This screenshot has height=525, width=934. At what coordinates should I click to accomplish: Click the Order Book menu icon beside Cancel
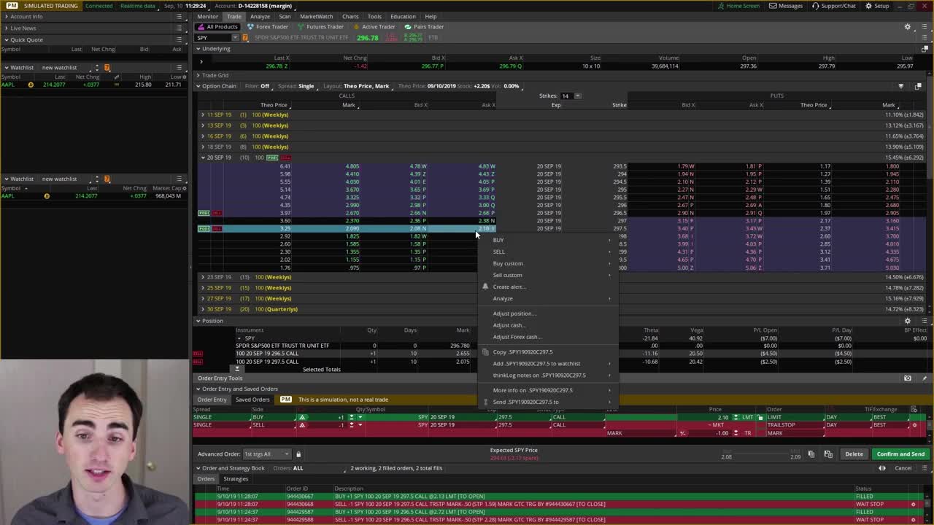[x=924, y=468]
